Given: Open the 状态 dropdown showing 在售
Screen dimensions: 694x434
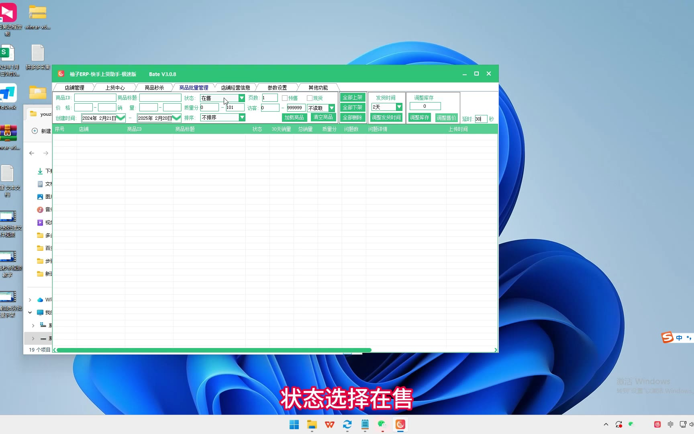Looking at the screenshot, I should 241,98.
